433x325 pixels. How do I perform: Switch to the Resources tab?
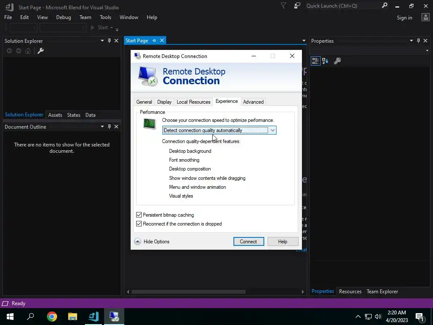pyautogui.click(x=350, y=291)
